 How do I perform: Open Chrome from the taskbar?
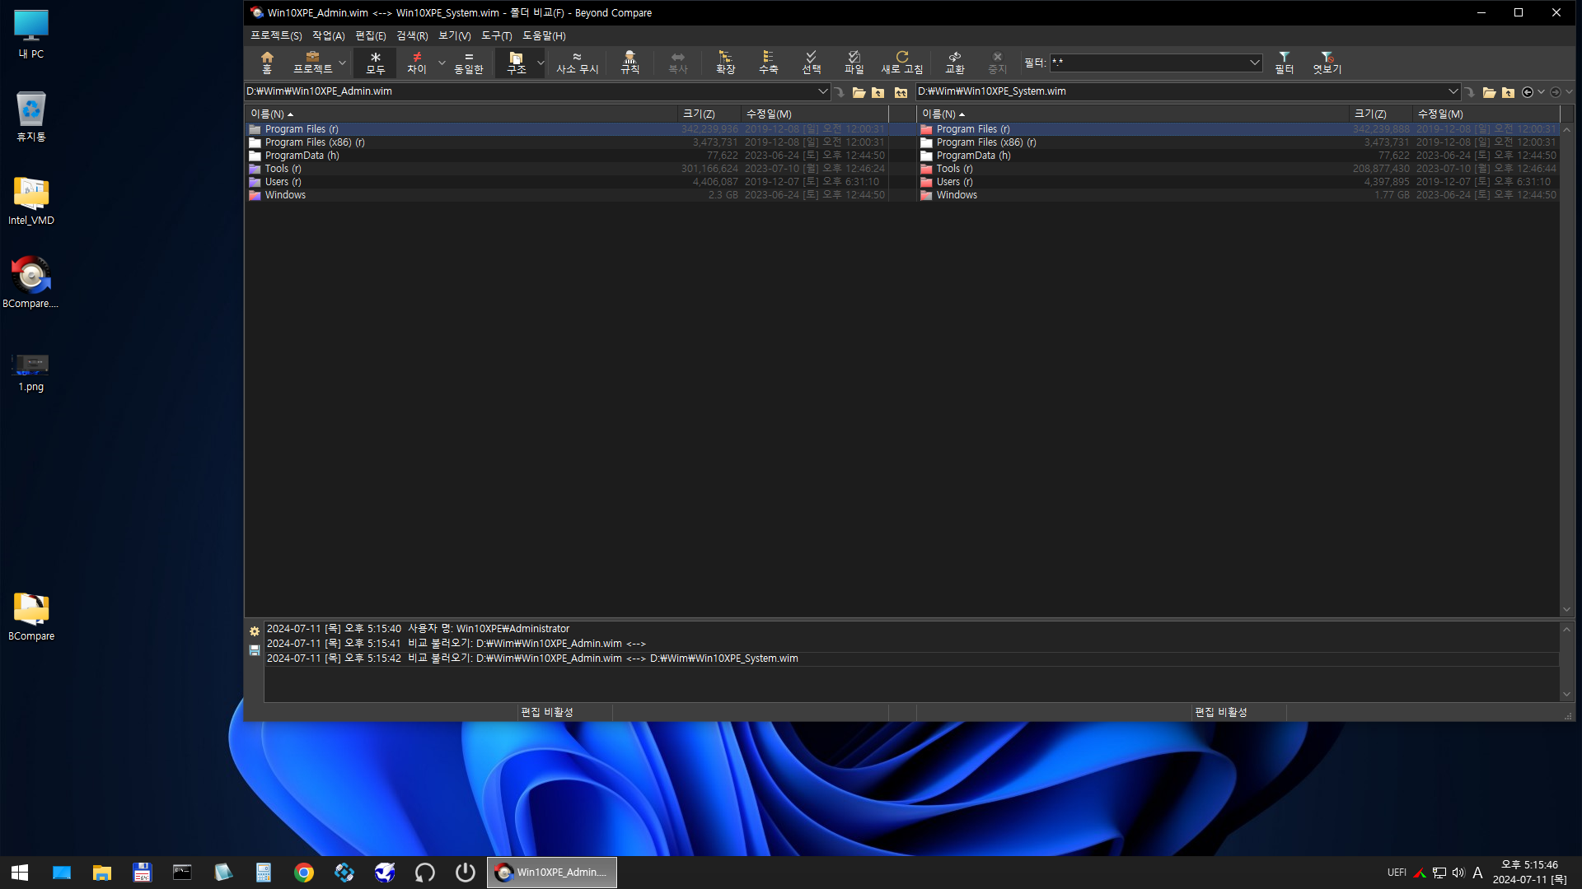pyautogui.click(x=304, y=873)
